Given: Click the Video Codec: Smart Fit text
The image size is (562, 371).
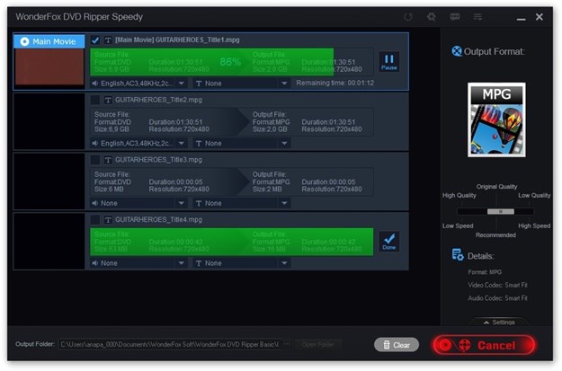Looking at the screenshot, I should pos(497,285).
